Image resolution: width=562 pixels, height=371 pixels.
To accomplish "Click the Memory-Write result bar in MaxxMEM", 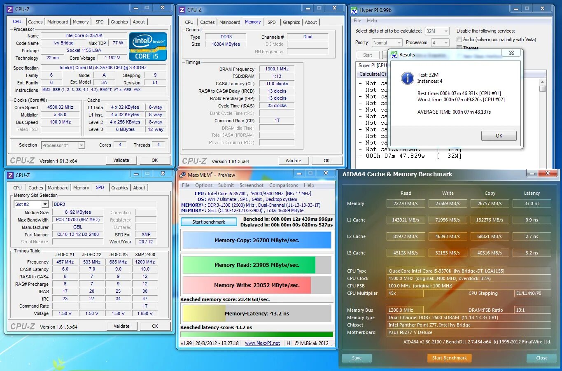I will (257, 285).
